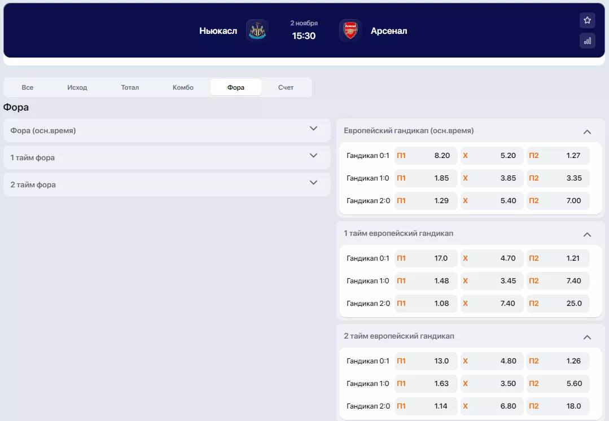Image resolution: width=609 pixels, height=421 pixels.
Task: Click the Newcastle team crest
Action: point(257,30)
